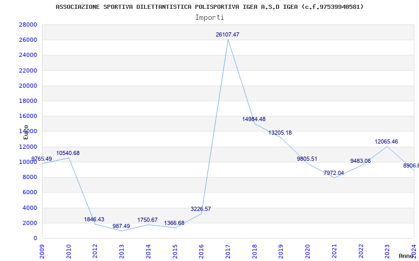
Task: Select the 12000 y-axis tick label
Action: [x=28, y=147]
